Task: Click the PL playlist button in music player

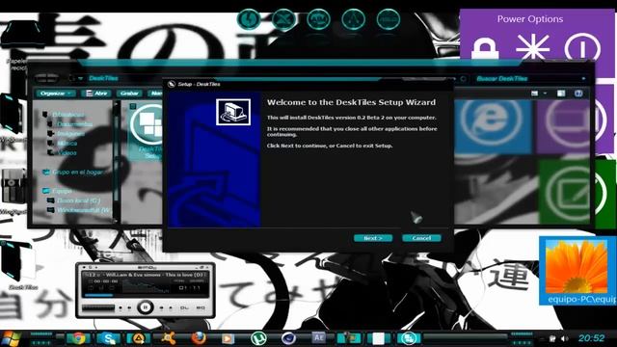Action: 184,307
